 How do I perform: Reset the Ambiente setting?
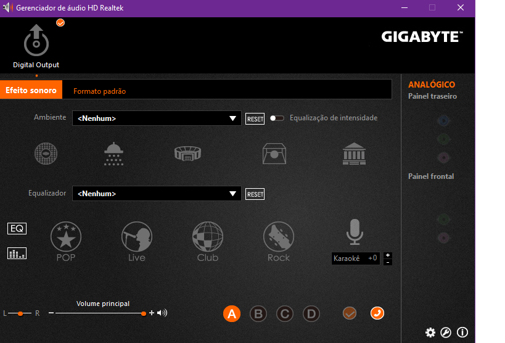click(255, 119)
